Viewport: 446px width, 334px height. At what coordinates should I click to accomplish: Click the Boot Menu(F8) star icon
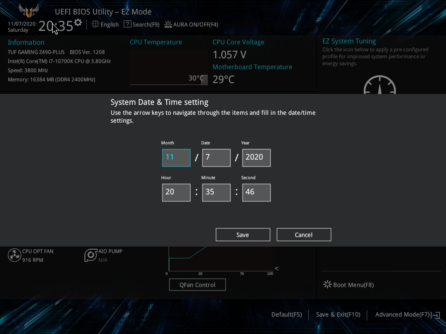click(328, 284)
